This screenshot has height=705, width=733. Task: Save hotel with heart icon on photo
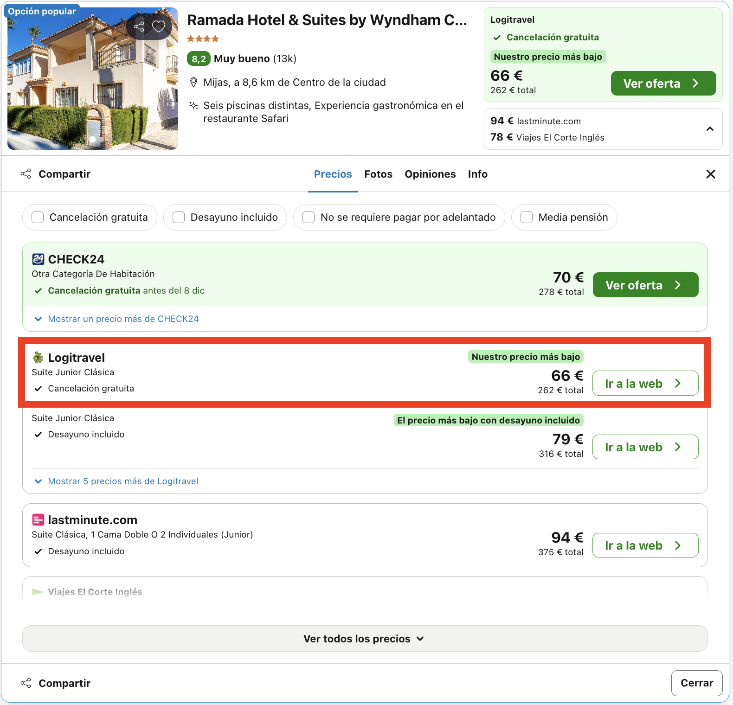(x=159, y=26)
